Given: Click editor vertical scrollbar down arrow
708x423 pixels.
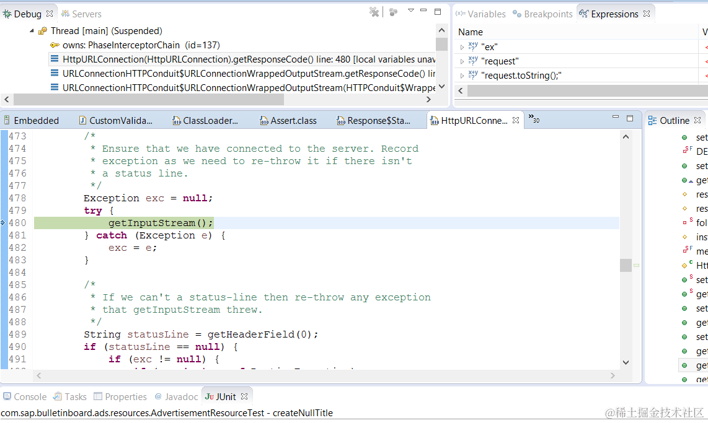Looking at the screenshot, I should click(626, 362).
